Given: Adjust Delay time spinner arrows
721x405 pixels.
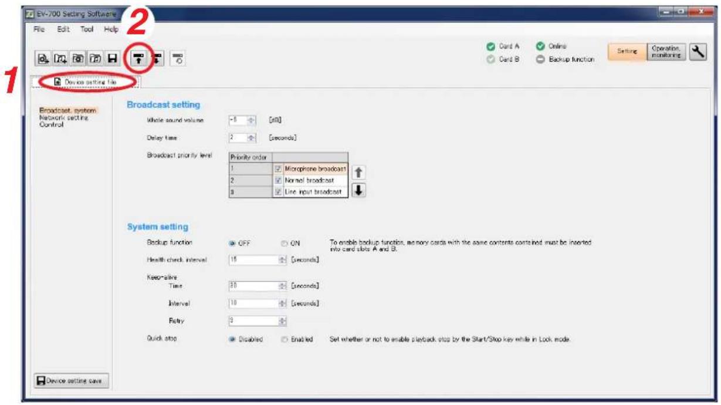Looking at the screenshot, I should (253, 139).
